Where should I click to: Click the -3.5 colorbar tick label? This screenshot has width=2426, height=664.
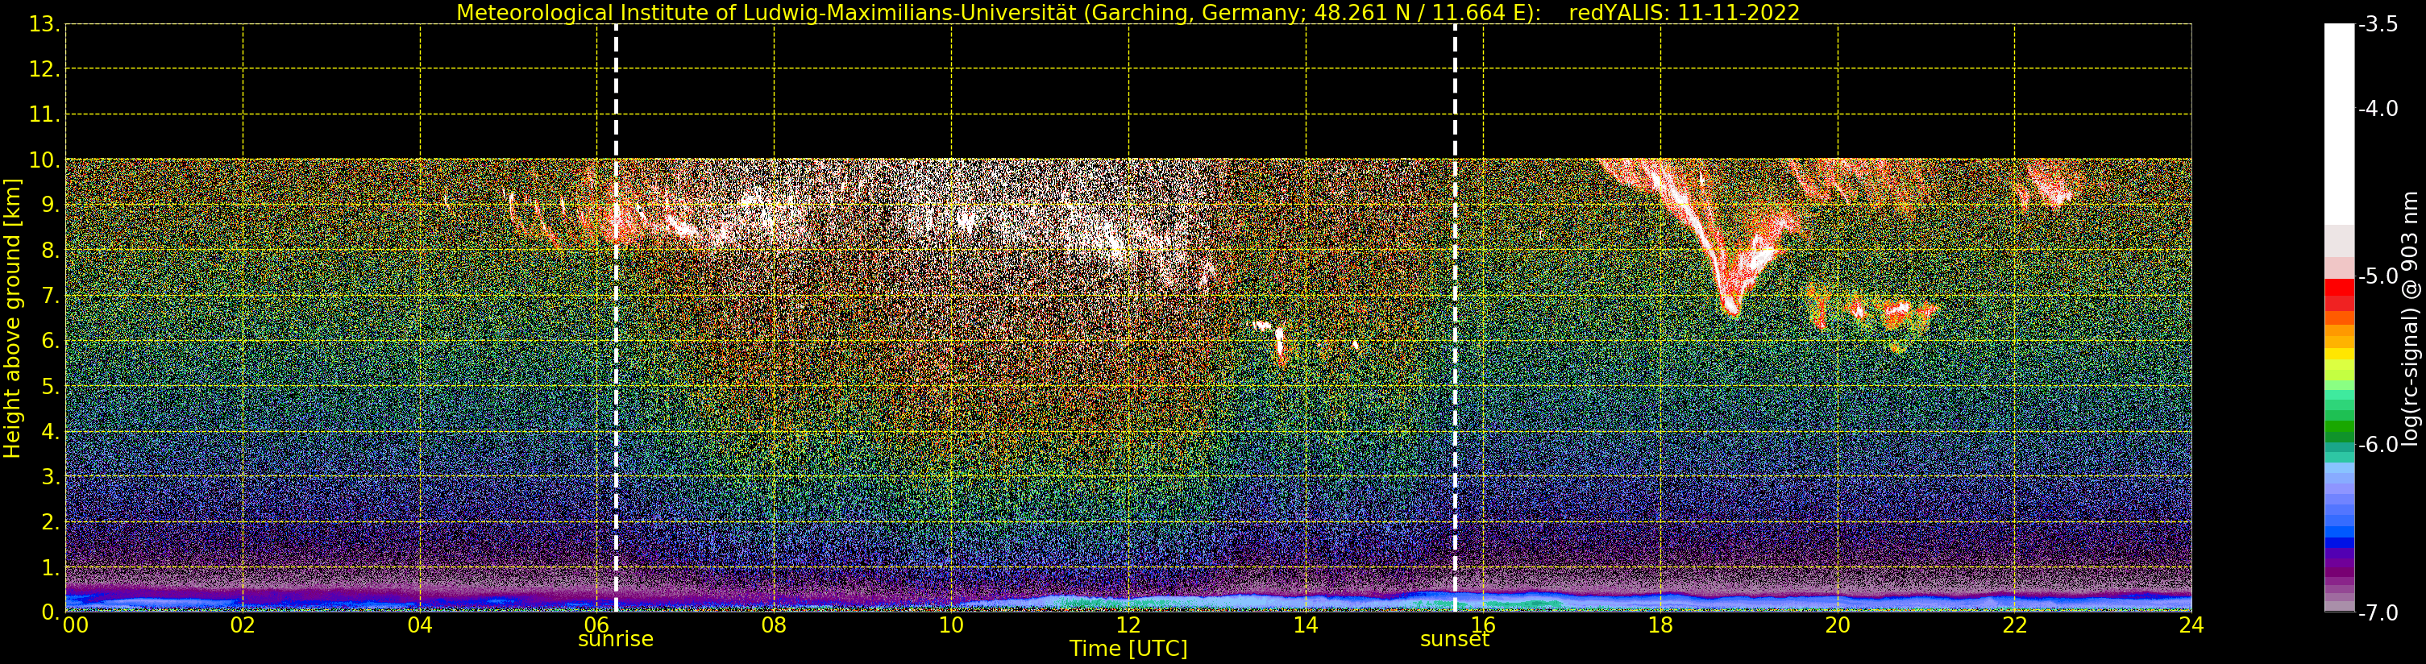coord(2378,24)
